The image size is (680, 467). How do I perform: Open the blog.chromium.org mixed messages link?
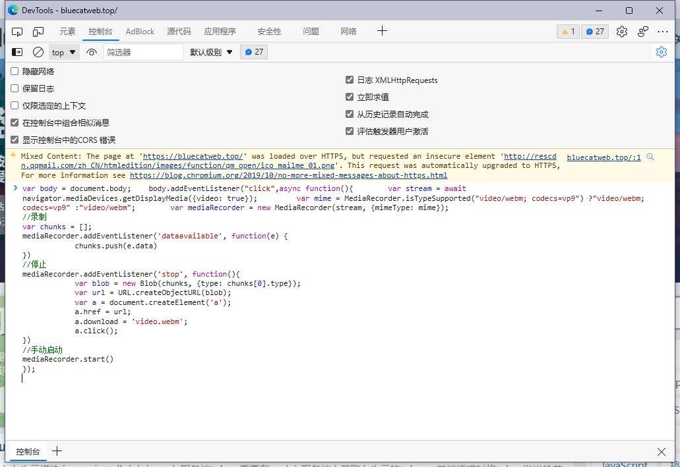click(x=288, y=175)
